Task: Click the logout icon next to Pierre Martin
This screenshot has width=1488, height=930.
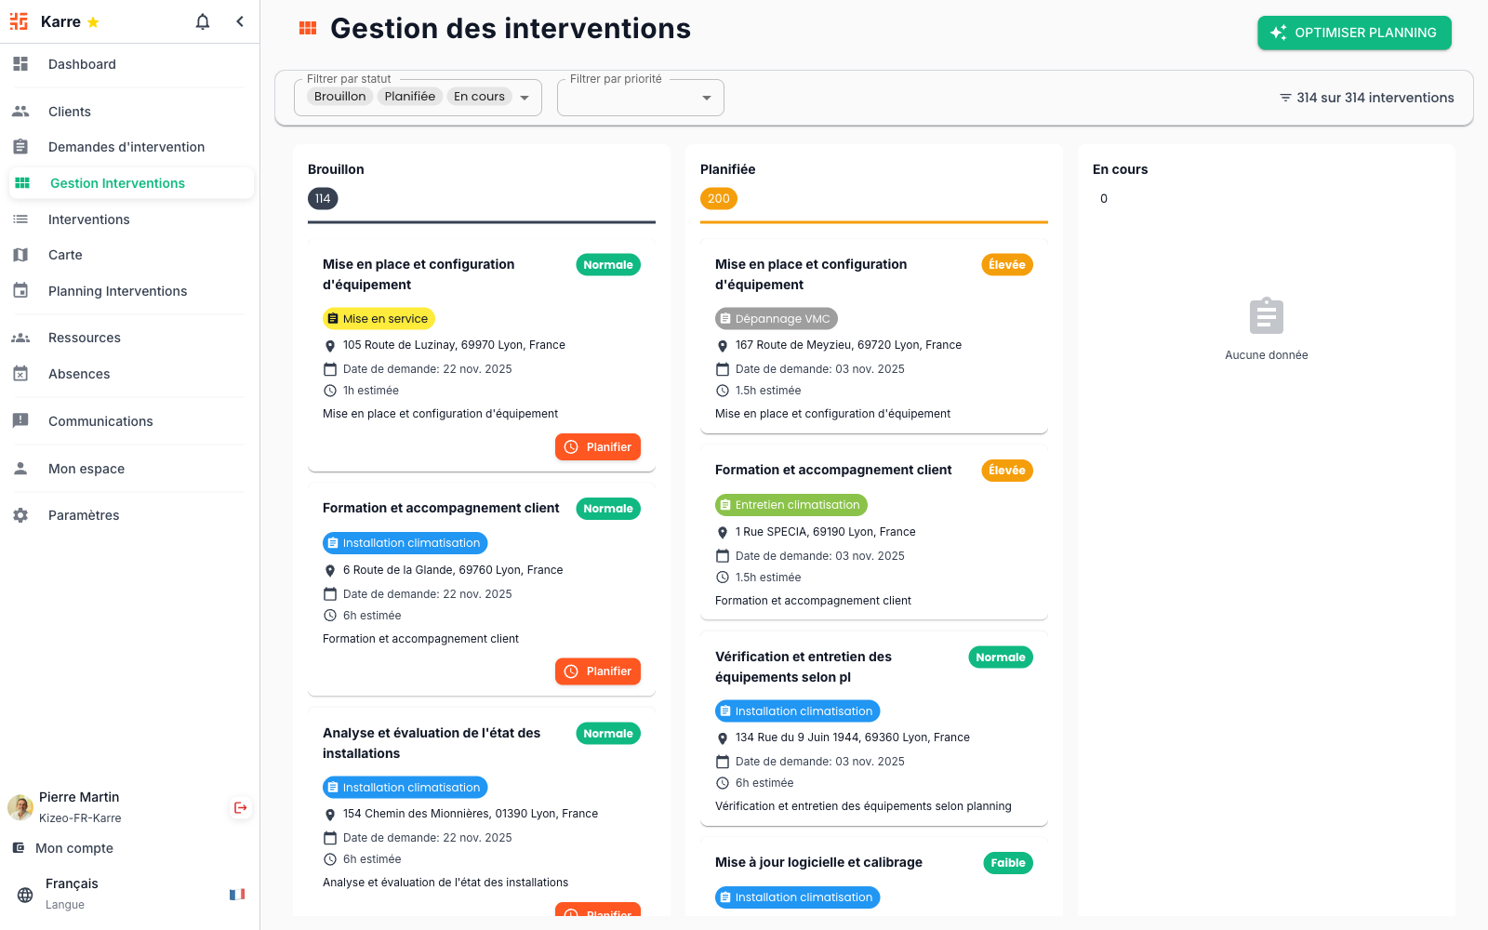Action: click(x=240, y=807)
